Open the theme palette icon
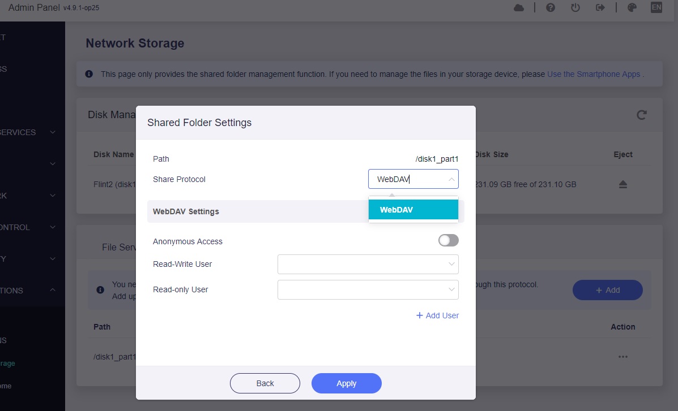This screenshot has width=678, height=411. pyautogui.click(x=632, y=8)
